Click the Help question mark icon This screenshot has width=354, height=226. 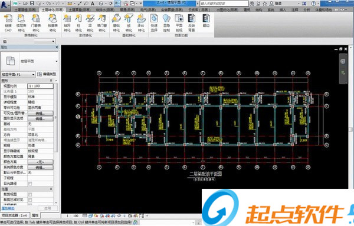point(313,4)
